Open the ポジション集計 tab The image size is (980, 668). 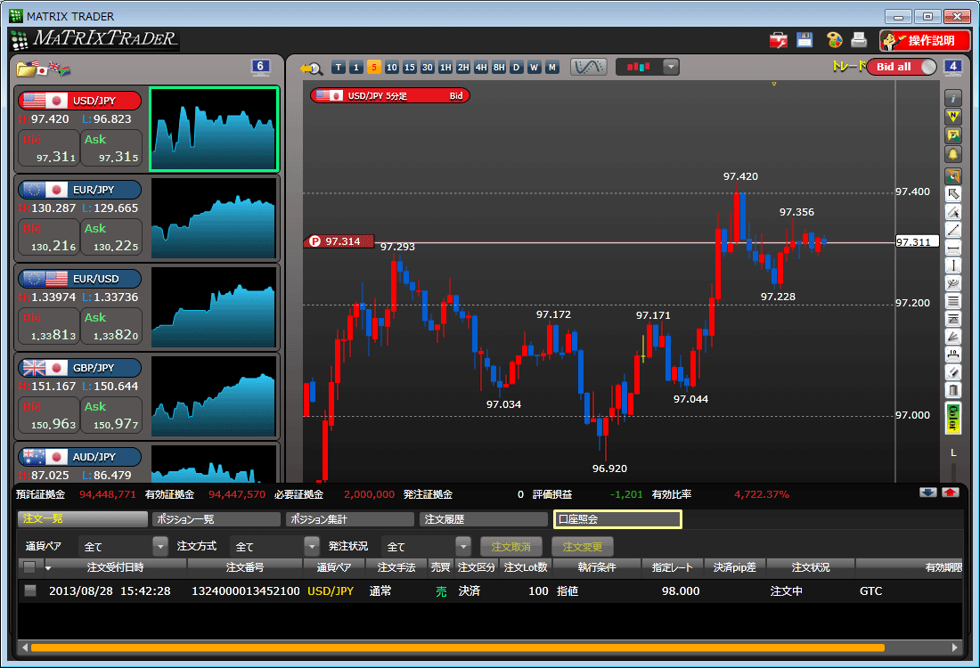coord(350,519)
